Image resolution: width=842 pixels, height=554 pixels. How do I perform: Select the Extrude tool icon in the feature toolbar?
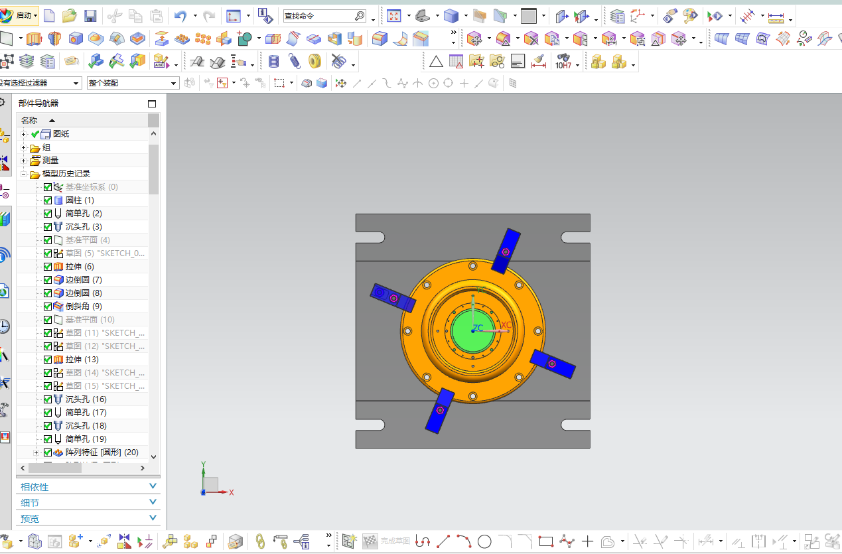pyautogui.click(x=33, y=38)
